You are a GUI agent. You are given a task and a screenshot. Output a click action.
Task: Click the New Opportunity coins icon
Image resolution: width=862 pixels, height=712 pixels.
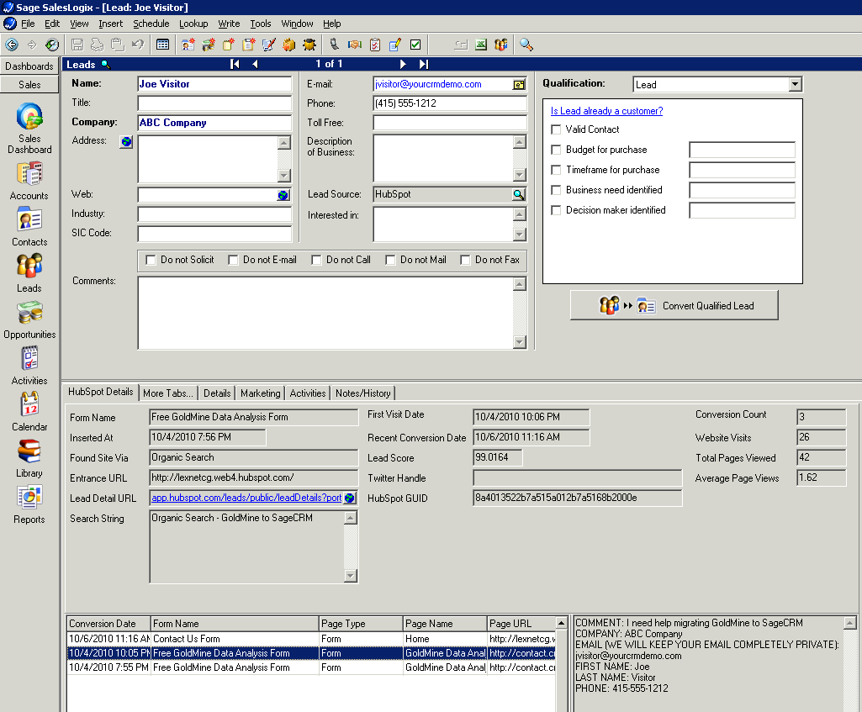tap(209, 45)
